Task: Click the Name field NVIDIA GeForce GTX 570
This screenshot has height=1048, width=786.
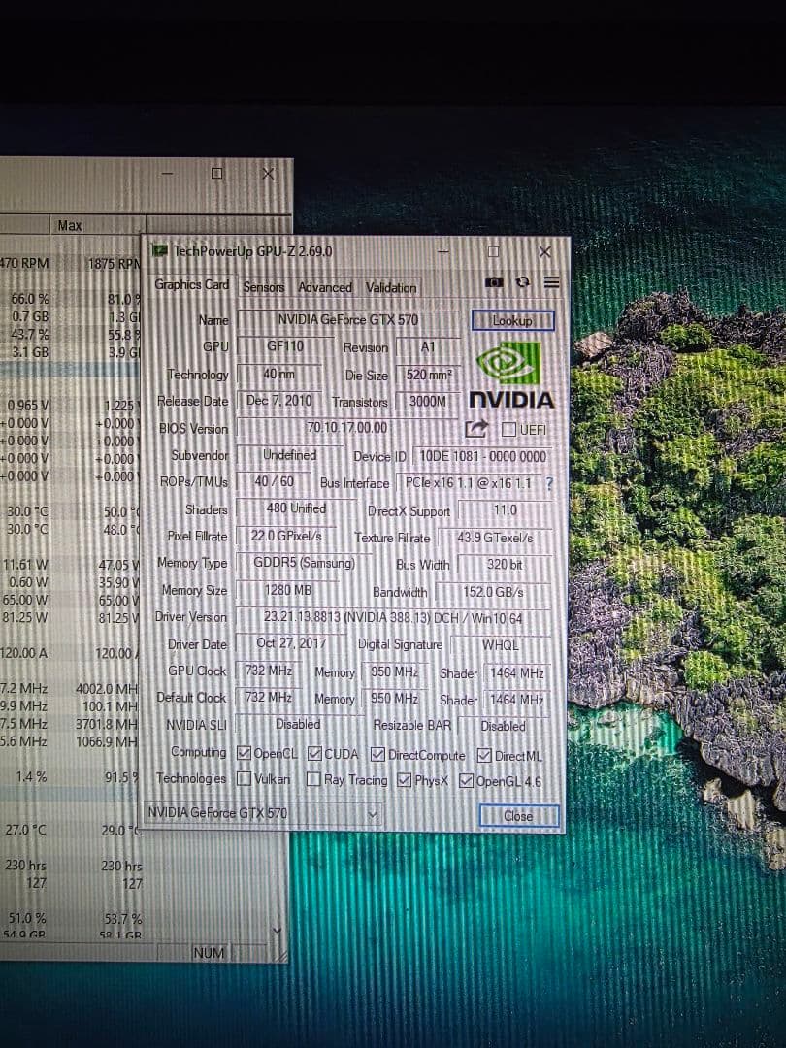Action: (x=348, y=319)
